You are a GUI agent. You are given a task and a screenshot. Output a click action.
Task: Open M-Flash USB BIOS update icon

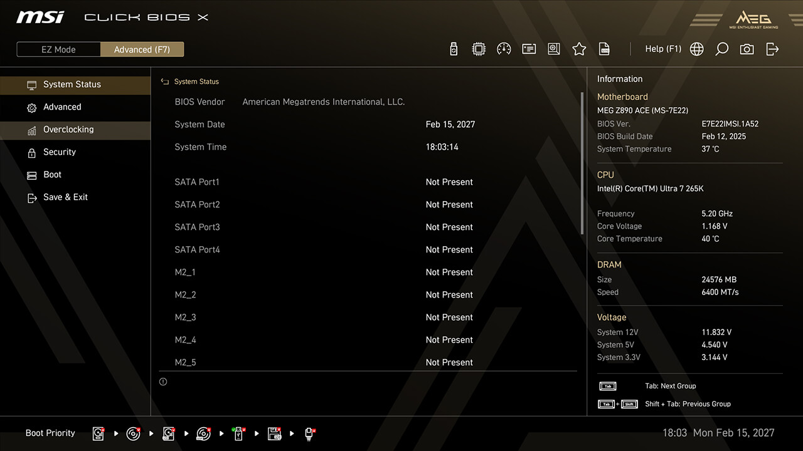tap(454, 49)
